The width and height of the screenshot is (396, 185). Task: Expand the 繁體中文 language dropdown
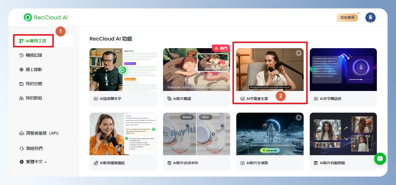pyautogui.click(x=33, y=162)
